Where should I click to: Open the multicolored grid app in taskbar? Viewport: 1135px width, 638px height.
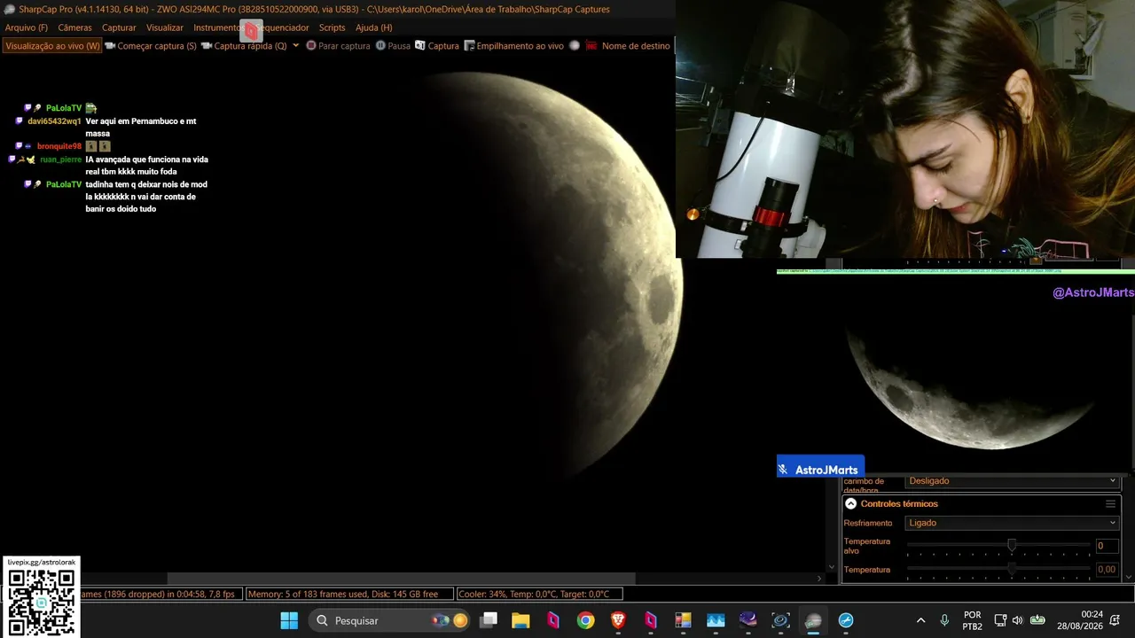[683, 620]
